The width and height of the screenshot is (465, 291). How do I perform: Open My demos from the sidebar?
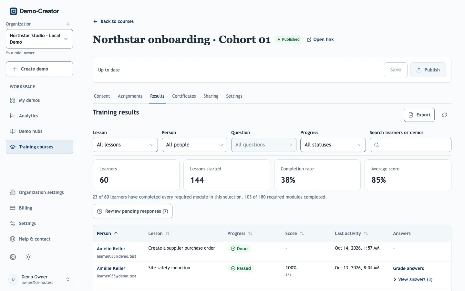[x=39, y=100]
